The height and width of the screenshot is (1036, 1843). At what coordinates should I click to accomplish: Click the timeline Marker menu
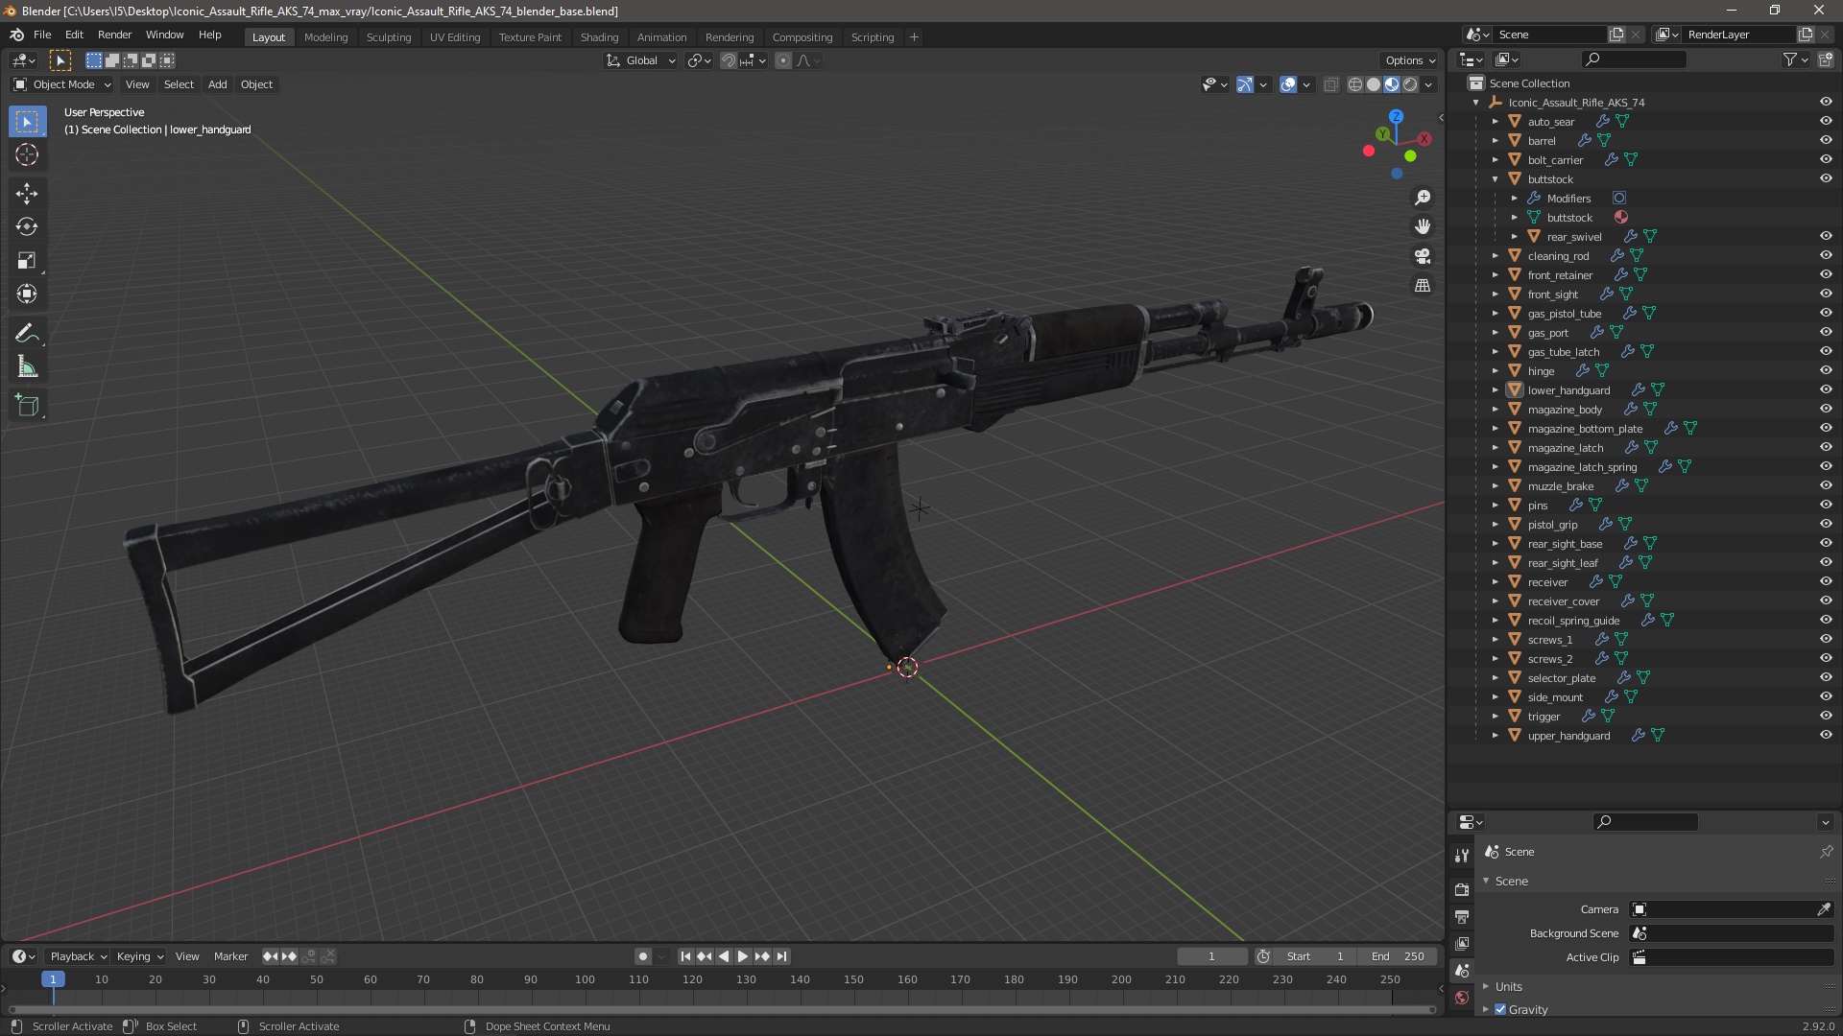point(230,956)
